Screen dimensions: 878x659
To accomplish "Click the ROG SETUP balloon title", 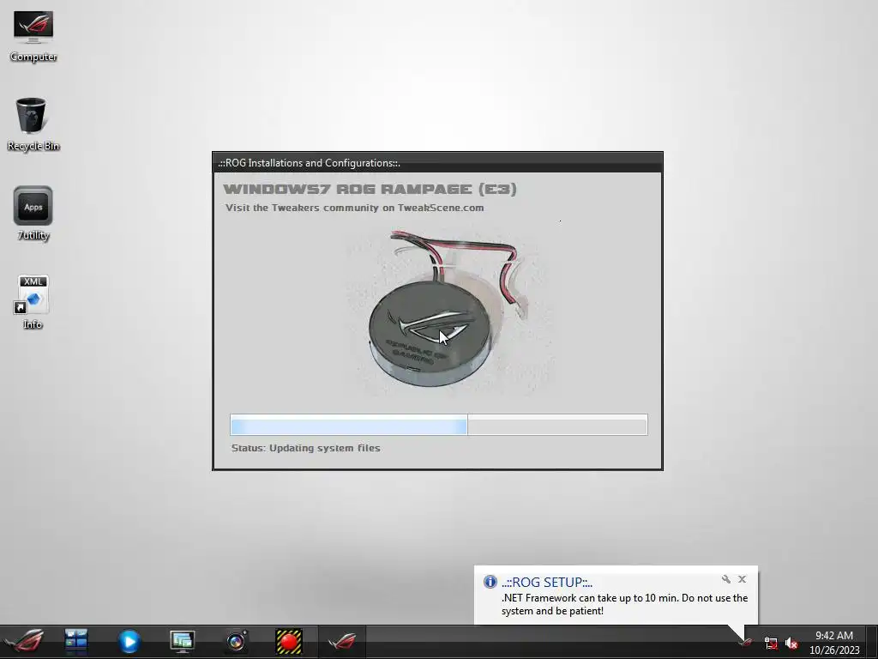I will click(x=546, y=583).
